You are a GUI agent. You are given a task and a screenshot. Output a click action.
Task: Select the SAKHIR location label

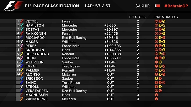point(143,6)
